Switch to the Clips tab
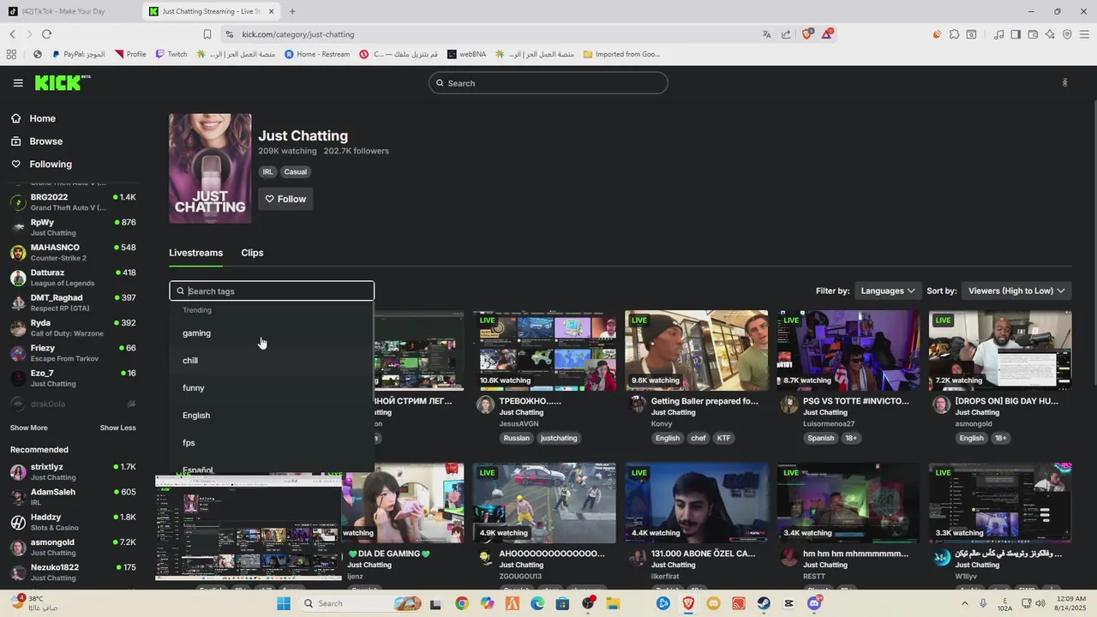The image size is (1097, 617). click(x=252, y=253)
